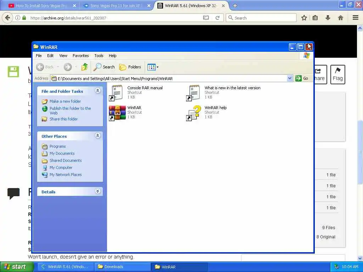This screenshot has height=272, width=363.
Task: Open the Help menu
Action: click(112, 56)
